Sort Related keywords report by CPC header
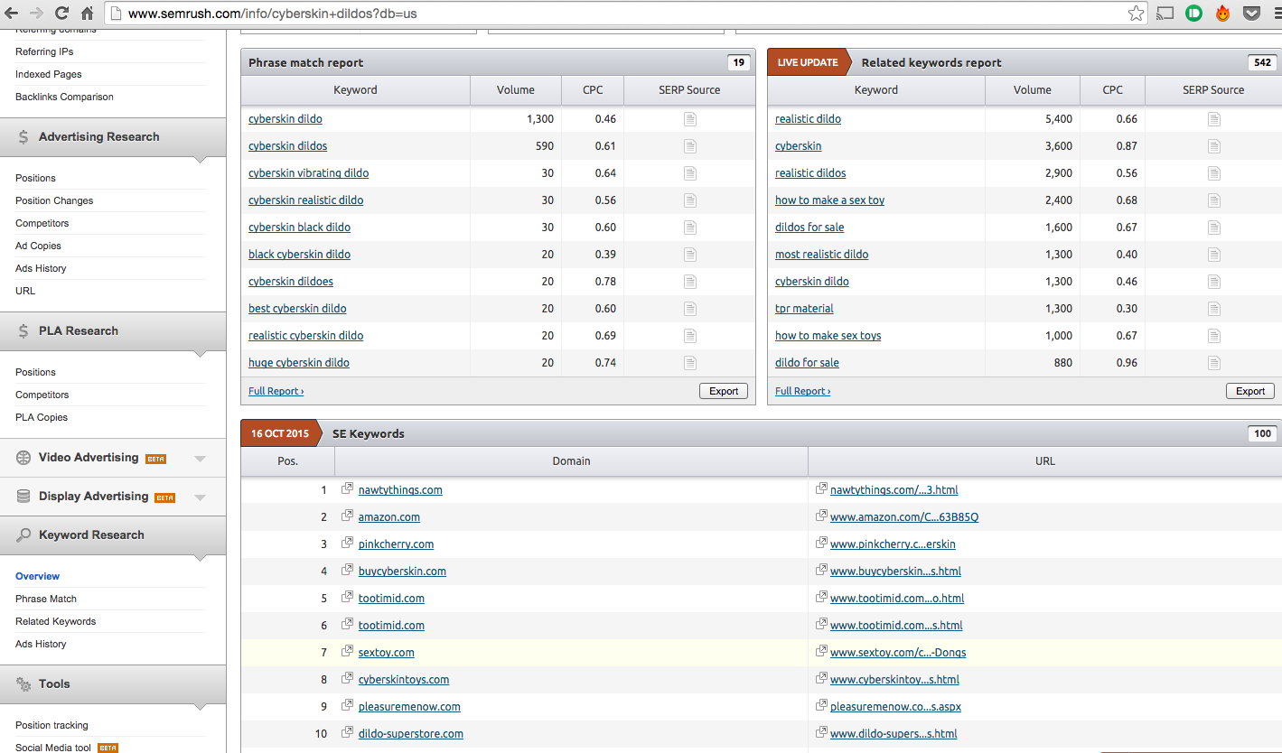This screenshot has height=753, width=1282. [x=1112, y=90]
